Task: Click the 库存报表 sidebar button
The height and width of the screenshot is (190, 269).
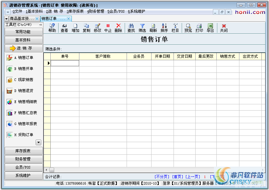Action: pyautogui.click(x=24, y=151)
